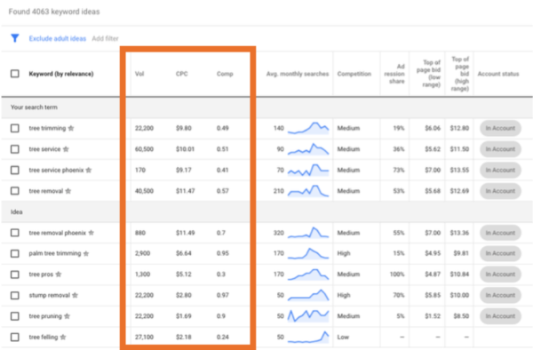The height and width of the screenshot is (350, 533).
Task: Click the $11.47 CPC value
Action: 186,191
